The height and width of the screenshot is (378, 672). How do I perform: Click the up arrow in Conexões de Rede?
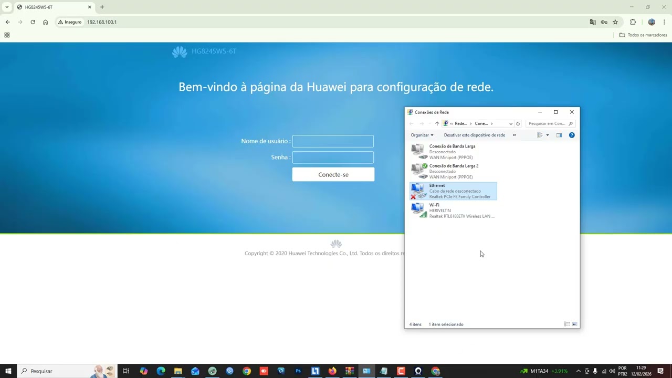437,123
